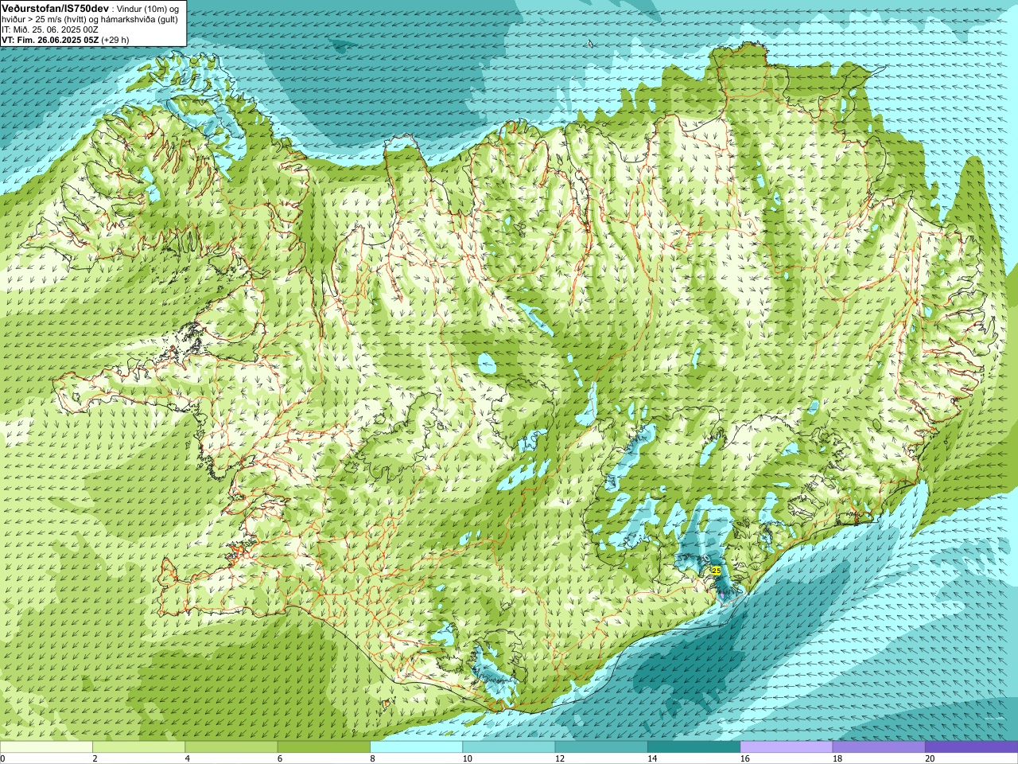Viewport: 1018px width, 764px height.
Task: Click the legend label 10
Action: 467,758
